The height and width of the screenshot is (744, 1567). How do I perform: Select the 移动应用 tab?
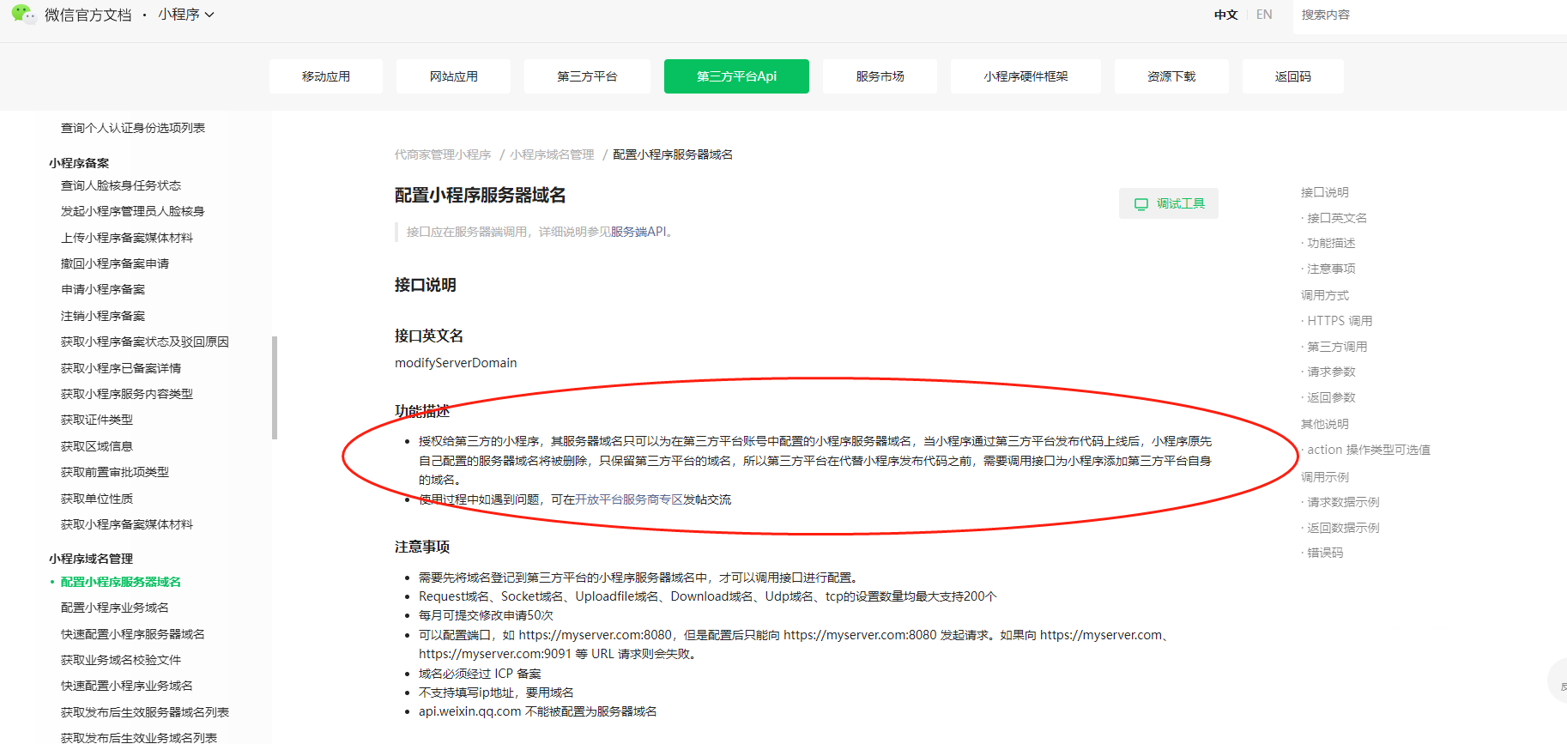click(x=326, y=76)
